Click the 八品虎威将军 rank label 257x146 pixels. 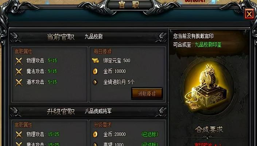coord(98,111)
